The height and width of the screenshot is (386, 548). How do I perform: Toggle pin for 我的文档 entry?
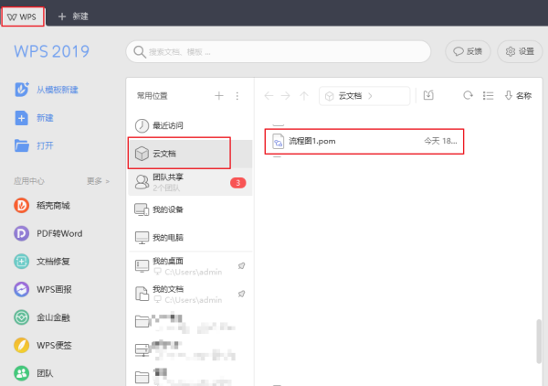coord(241,294)
